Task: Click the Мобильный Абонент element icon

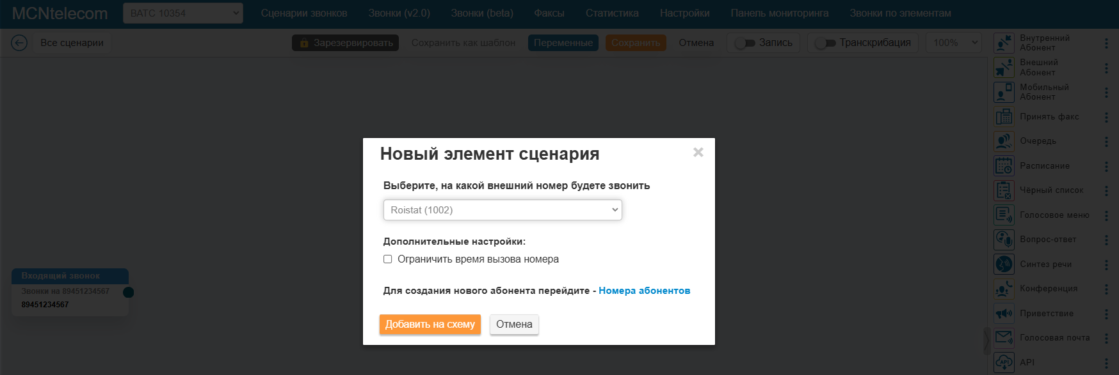Action: [x=1004, y=92]
